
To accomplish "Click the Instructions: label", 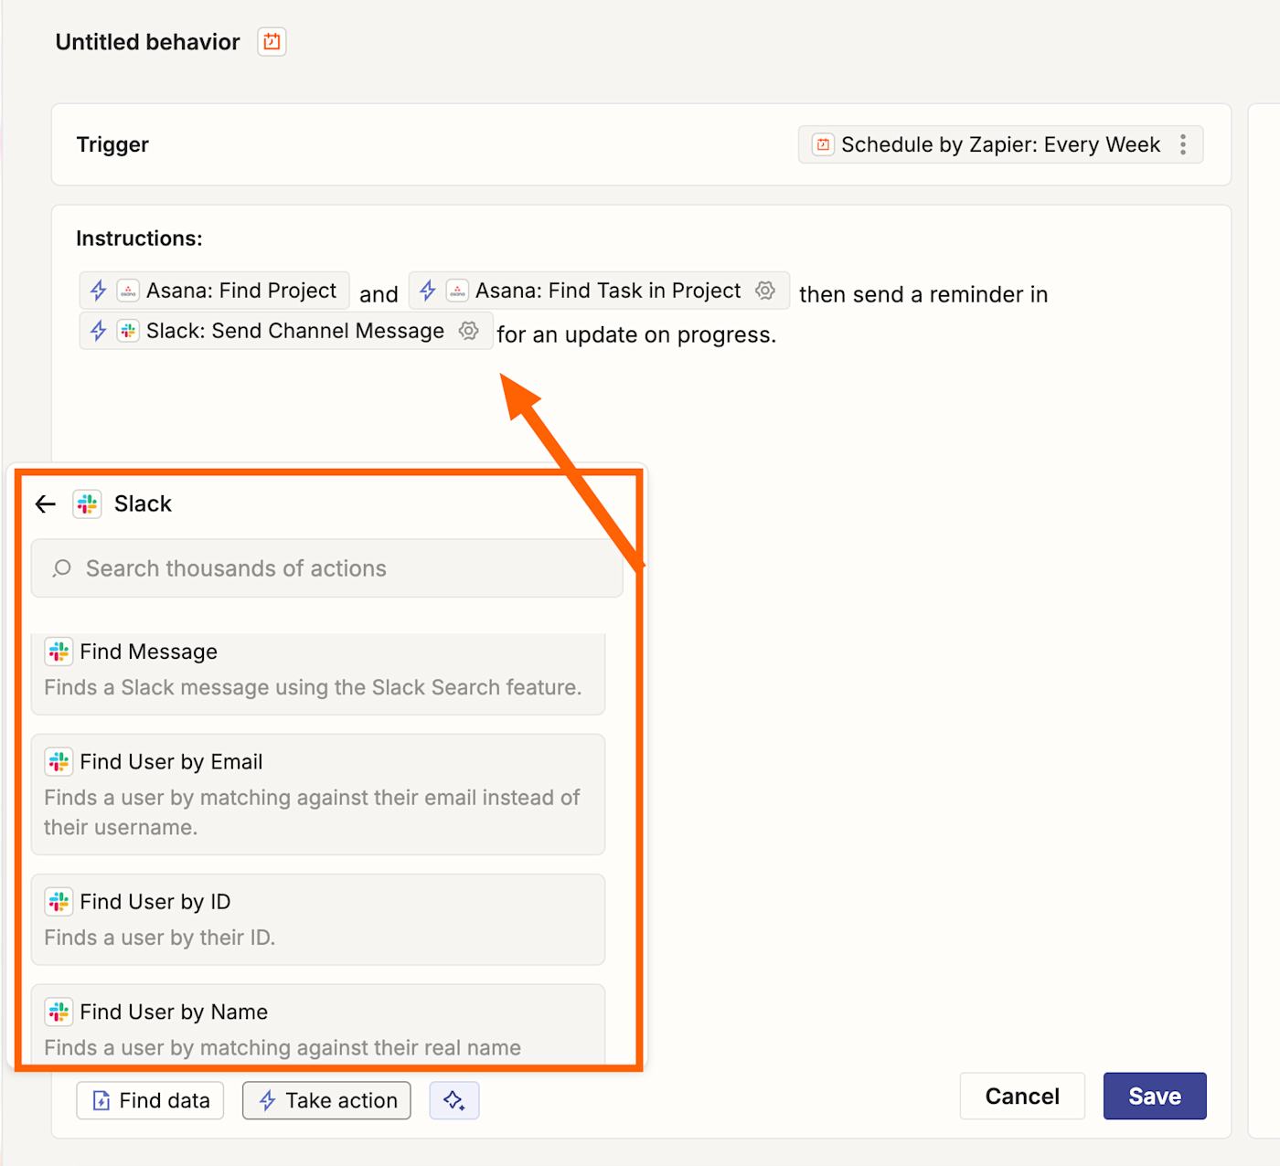I will 139,238.
